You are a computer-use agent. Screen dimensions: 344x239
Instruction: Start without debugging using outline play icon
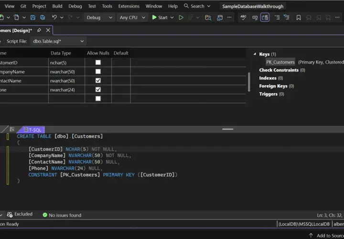pyautogui.click(x=181, y=18)
